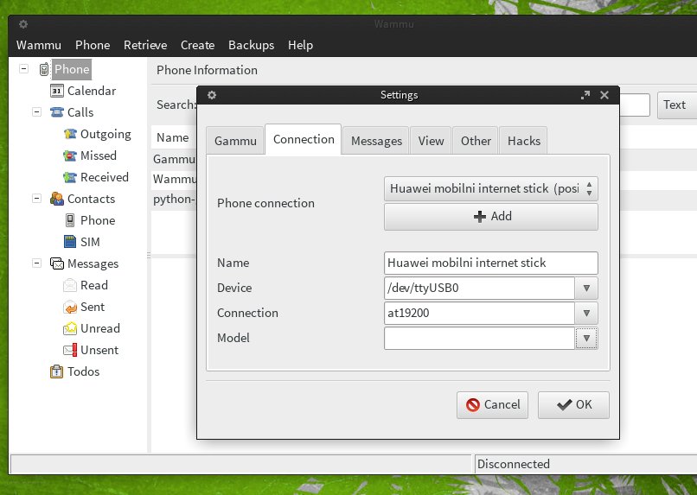Expand the Model dropdown list
The image size is (697, 495).
pos(586,339)
